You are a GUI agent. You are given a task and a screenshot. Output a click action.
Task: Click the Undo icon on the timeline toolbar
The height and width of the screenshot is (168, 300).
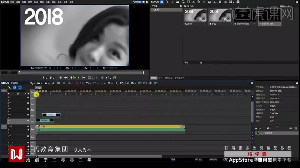point(87,83)
